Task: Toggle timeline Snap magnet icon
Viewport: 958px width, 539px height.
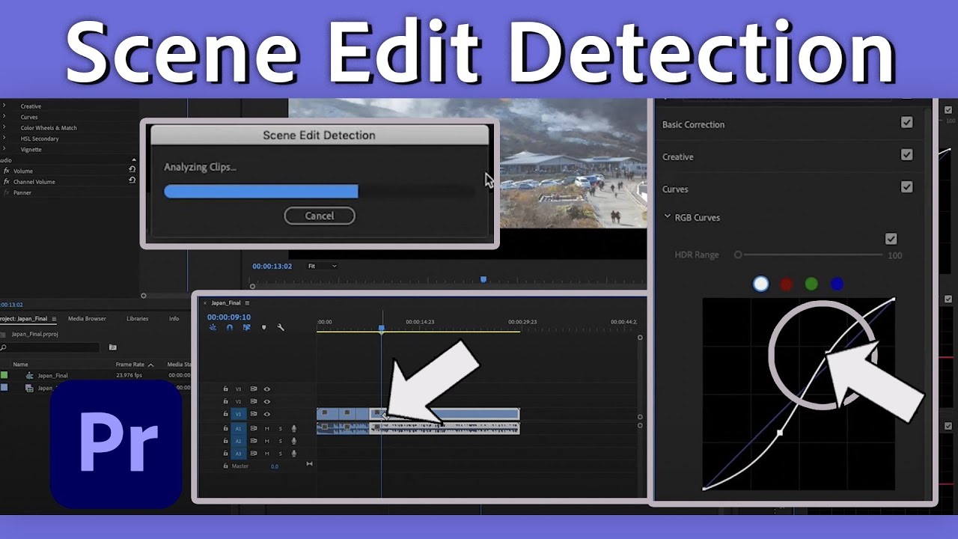Action: click(230, 327)
